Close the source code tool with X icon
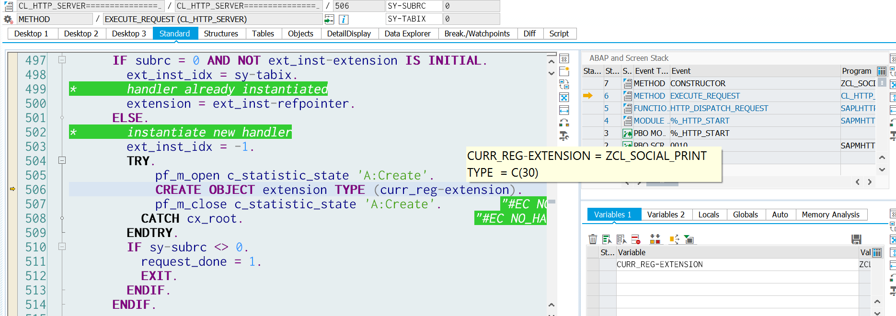 pyautogui.click(x=564, y=59)
